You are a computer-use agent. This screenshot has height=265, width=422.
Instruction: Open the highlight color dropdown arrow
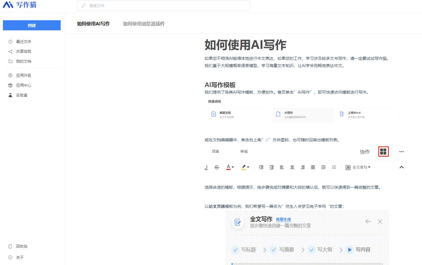tap(248, 167)
